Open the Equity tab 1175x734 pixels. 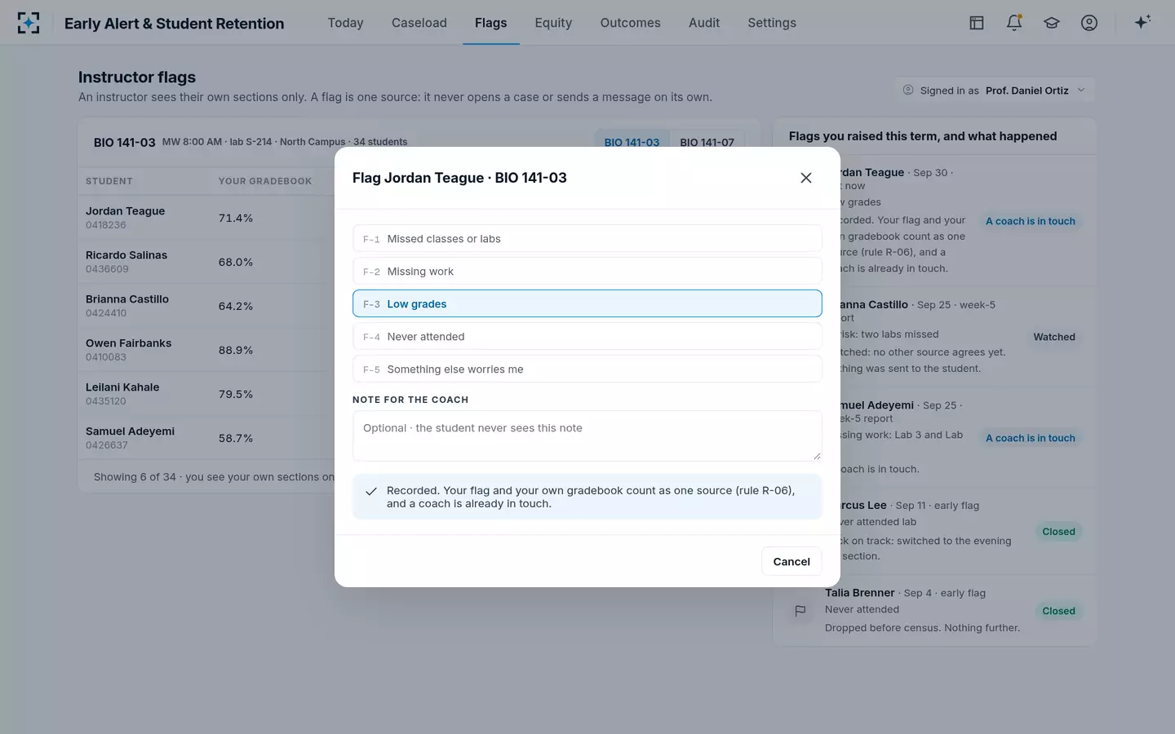(553, 23)
